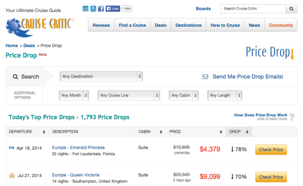The image size is (303, 186).
Task: Open the Any Cruise Line dropdown
Action: coord(129,95)
